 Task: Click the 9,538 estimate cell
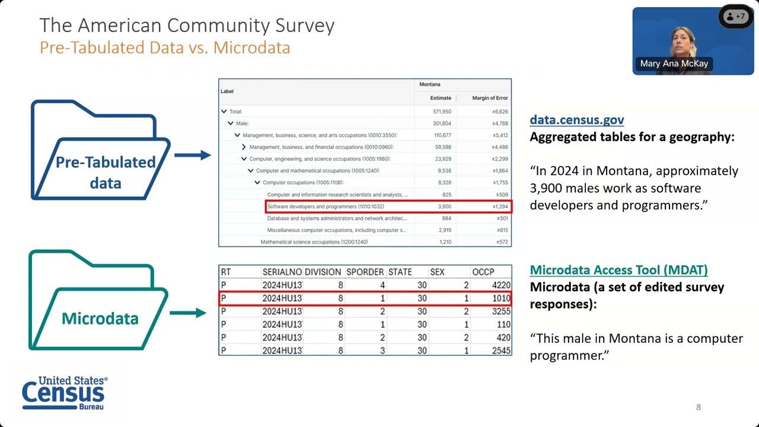click(445, 171)
